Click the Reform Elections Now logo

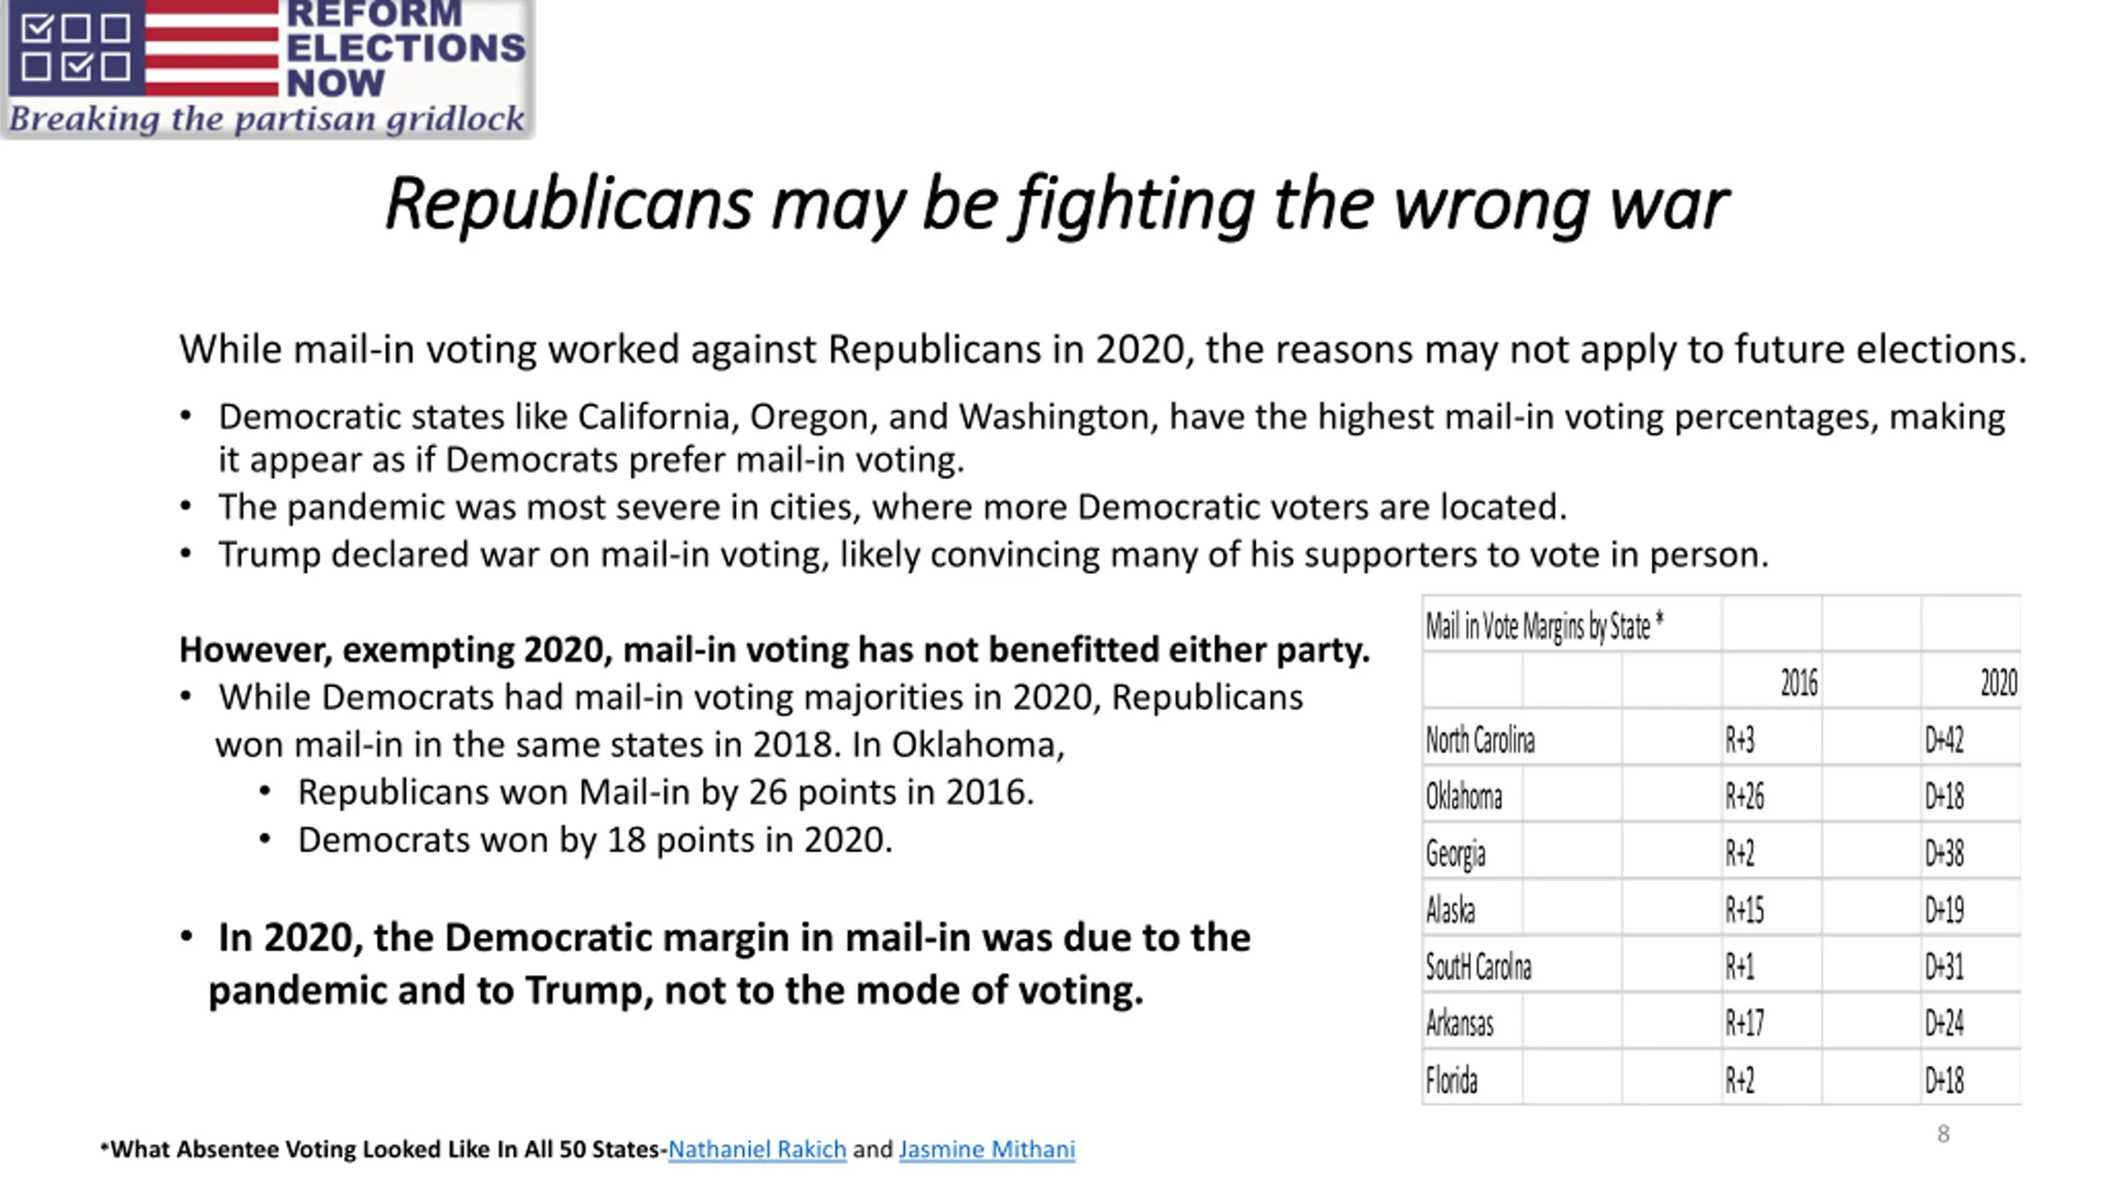(267, 68)
